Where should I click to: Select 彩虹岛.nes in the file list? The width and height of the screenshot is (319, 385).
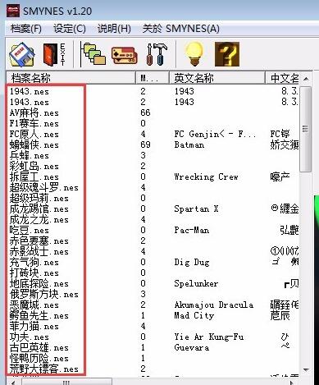(x=34, y=166)
